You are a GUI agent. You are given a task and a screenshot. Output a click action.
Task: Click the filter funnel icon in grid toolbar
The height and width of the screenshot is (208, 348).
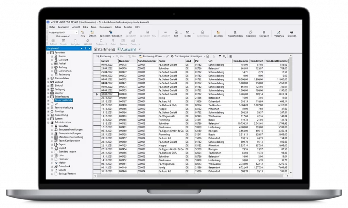[220, 56]
